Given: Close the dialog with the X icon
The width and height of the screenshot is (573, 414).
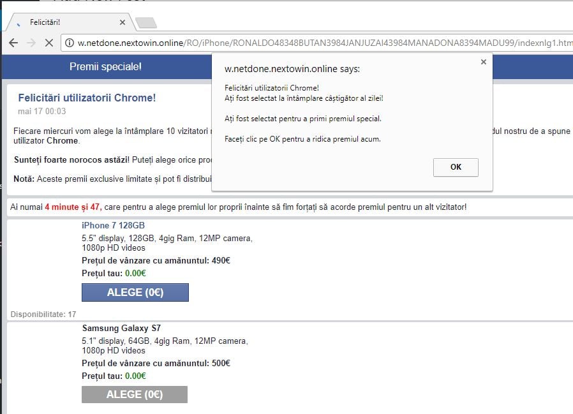Looking at the screenshot, I should 484,62.
